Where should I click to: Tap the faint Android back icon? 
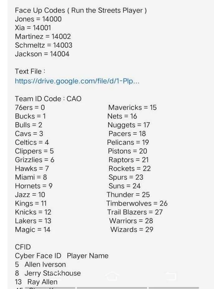point(171,276)
